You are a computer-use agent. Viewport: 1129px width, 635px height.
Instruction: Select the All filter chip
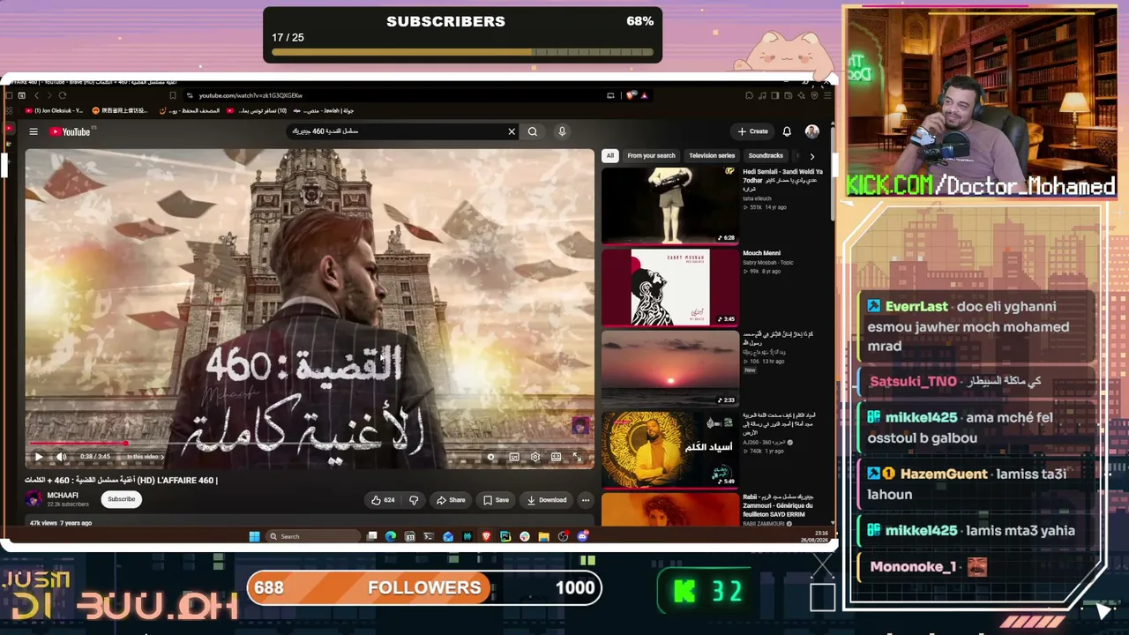tap(609, 156)
